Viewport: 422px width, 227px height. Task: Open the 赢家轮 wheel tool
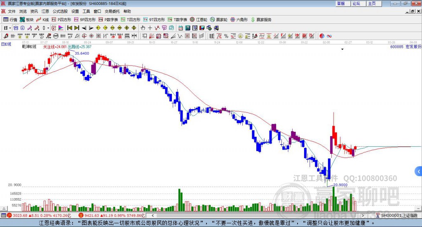pyautogui.click(x=219, y=20)
